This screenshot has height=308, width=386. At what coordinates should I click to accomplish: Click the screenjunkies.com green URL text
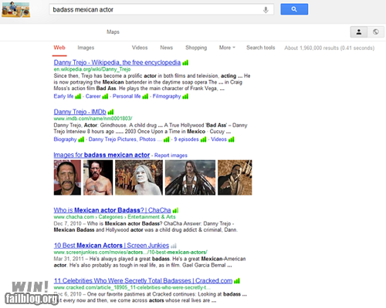pyautogui.click(x=130, y=253)
